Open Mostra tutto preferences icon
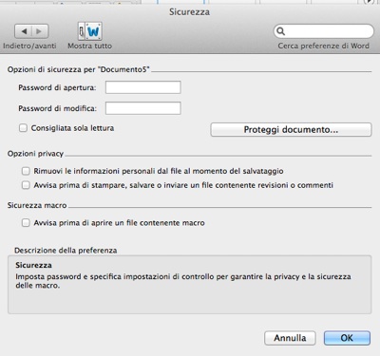The height and width of the screenshot is (356, 380). click(90, 31)
